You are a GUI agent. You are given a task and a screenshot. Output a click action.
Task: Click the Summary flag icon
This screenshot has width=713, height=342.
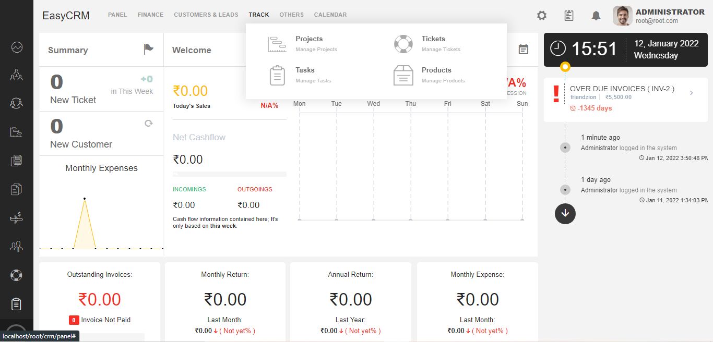[149, 49]
